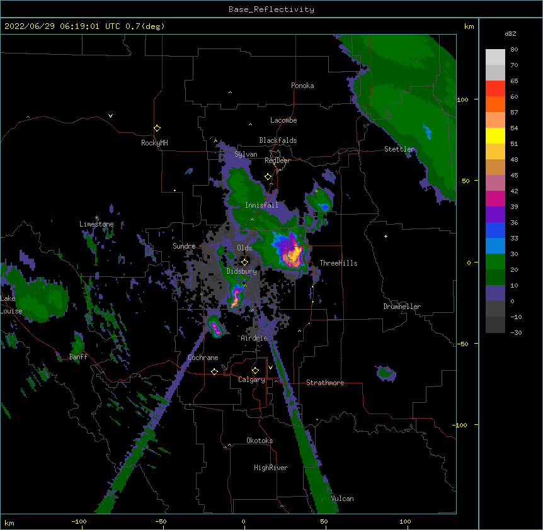Click the 0 tick on the bottom axis

pos(243,521)
